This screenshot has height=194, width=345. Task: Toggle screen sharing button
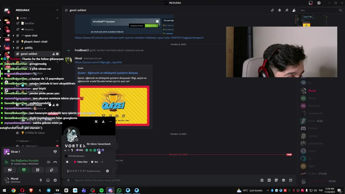click(24, 170)
